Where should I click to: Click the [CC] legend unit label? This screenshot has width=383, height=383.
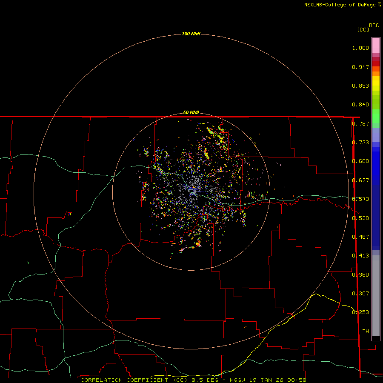(363, 29)
